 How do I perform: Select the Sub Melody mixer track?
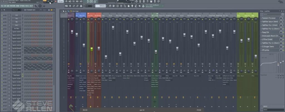click(x=98, y=16)
